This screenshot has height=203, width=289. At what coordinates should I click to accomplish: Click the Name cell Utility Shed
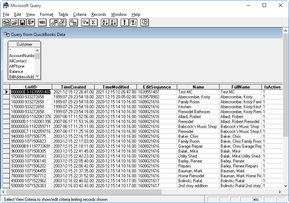(x=198, y=156)
